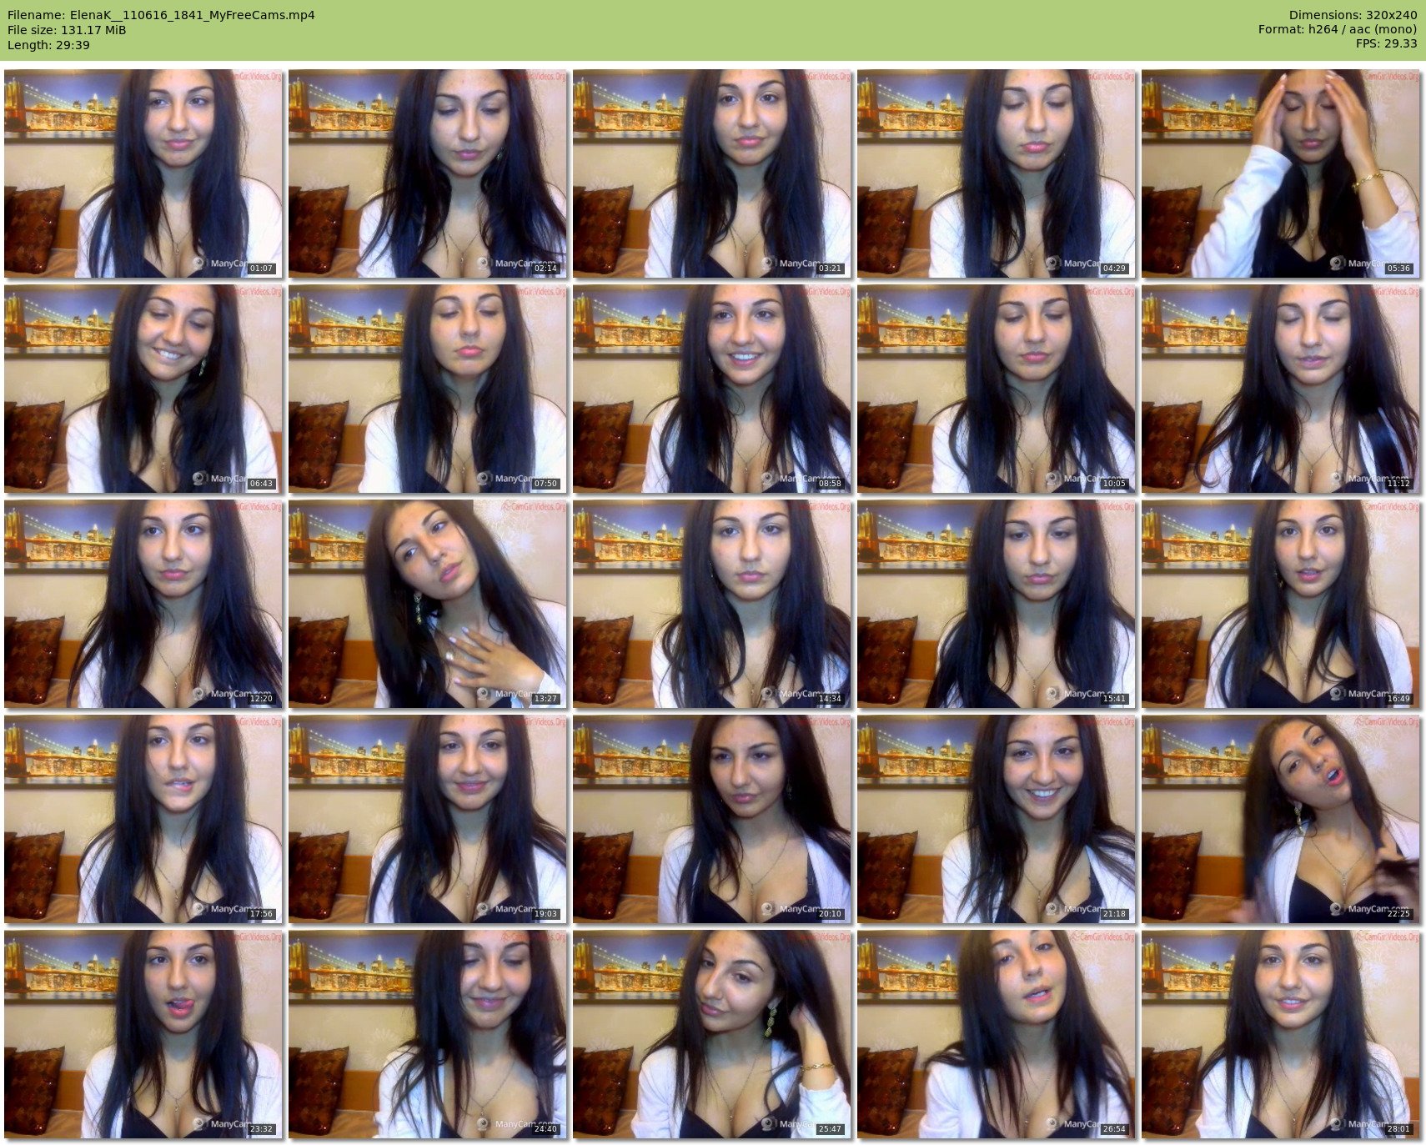1426x1145 pixels.
Task: Click the Filename text in header
Action: pyautogui.click(x=161, y=15)
